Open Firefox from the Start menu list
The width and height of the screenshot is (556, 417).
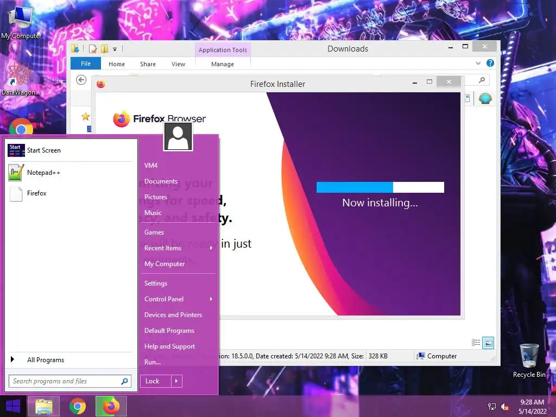(x=70, y=193)
